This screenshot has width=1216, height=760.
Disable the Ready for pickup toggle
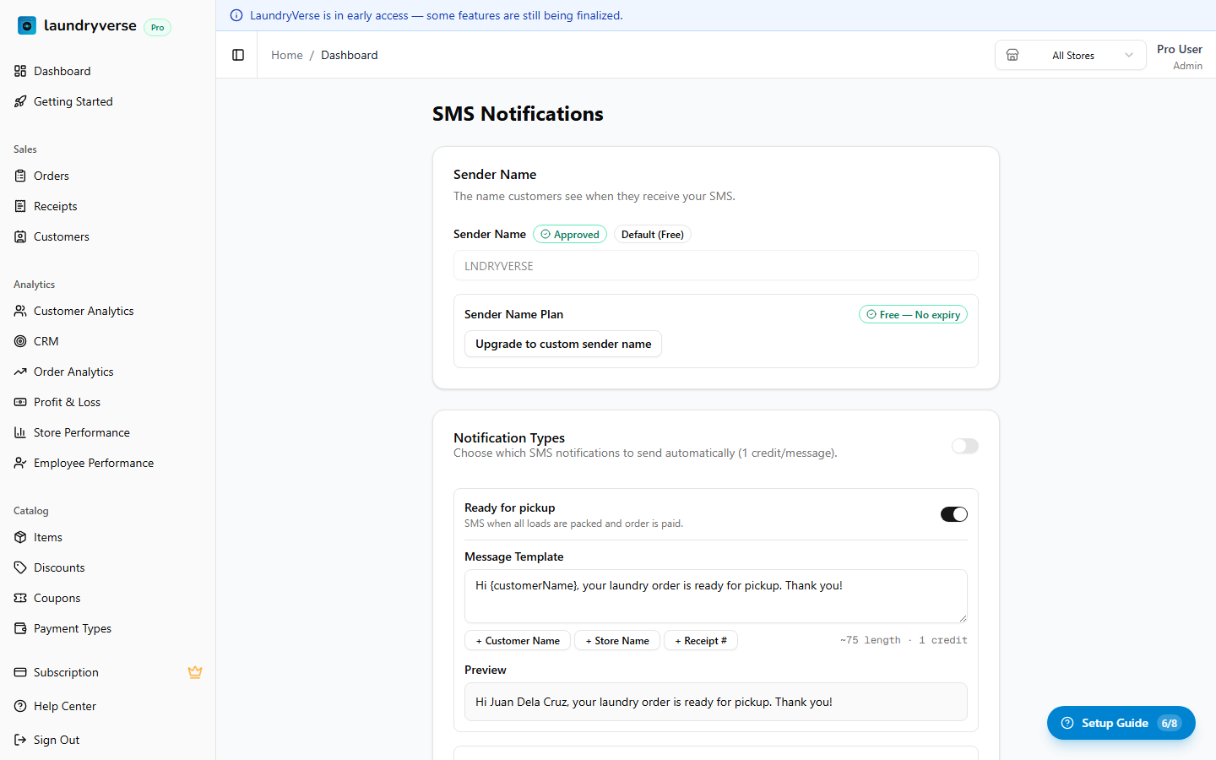point(953,514)
